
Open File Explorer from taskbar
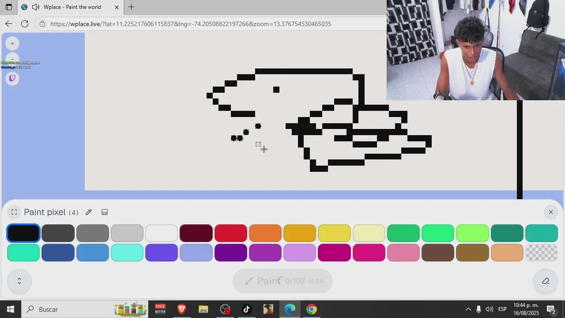203,309
